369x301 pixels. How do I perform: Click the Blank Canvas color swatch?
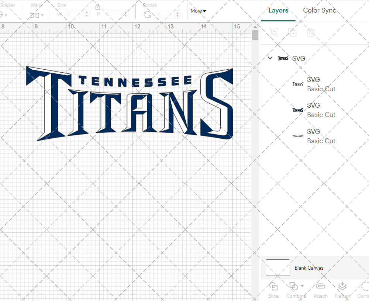pyautogui.click(x=277, y=268)
